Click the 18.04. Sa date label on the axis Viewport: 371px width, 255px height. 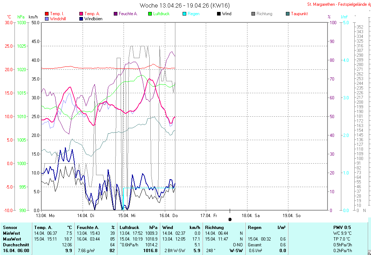[252, 216]
